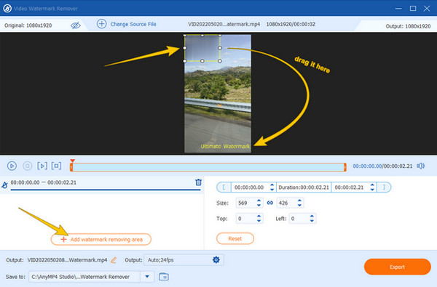Click the Reset button
This screenshot has height=287, width=437.
click(235, 238)
